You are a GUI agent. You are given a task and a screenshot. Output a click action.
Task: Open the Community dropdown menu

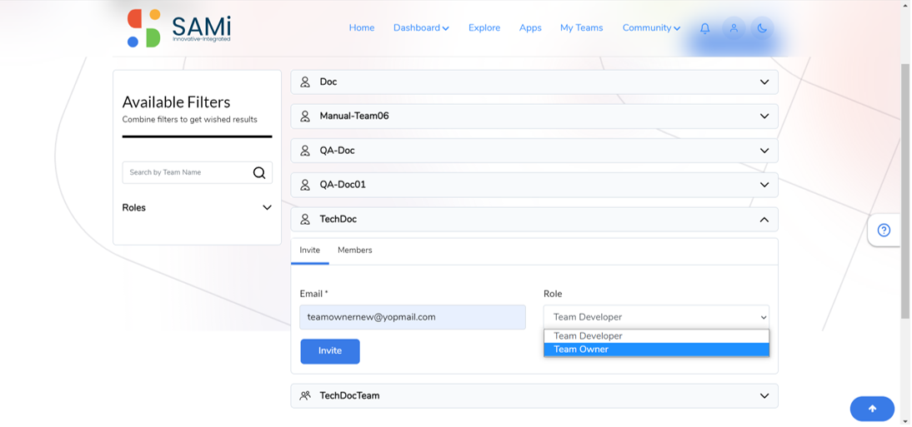(x=651, y=28)
